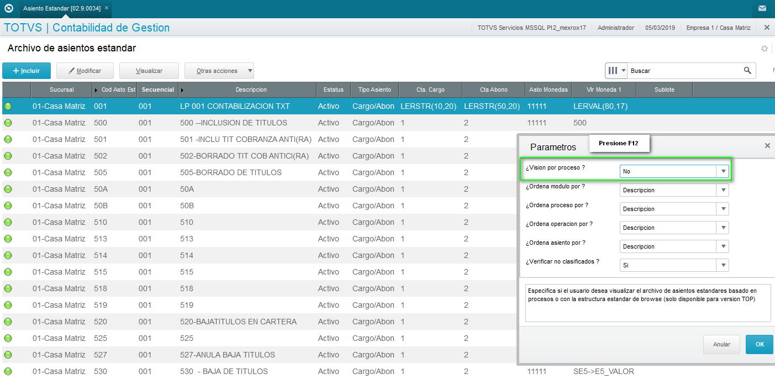Focus the Buscar search field
The width and height of the screenshot is (775, 379).
click(x=685, y=71)
